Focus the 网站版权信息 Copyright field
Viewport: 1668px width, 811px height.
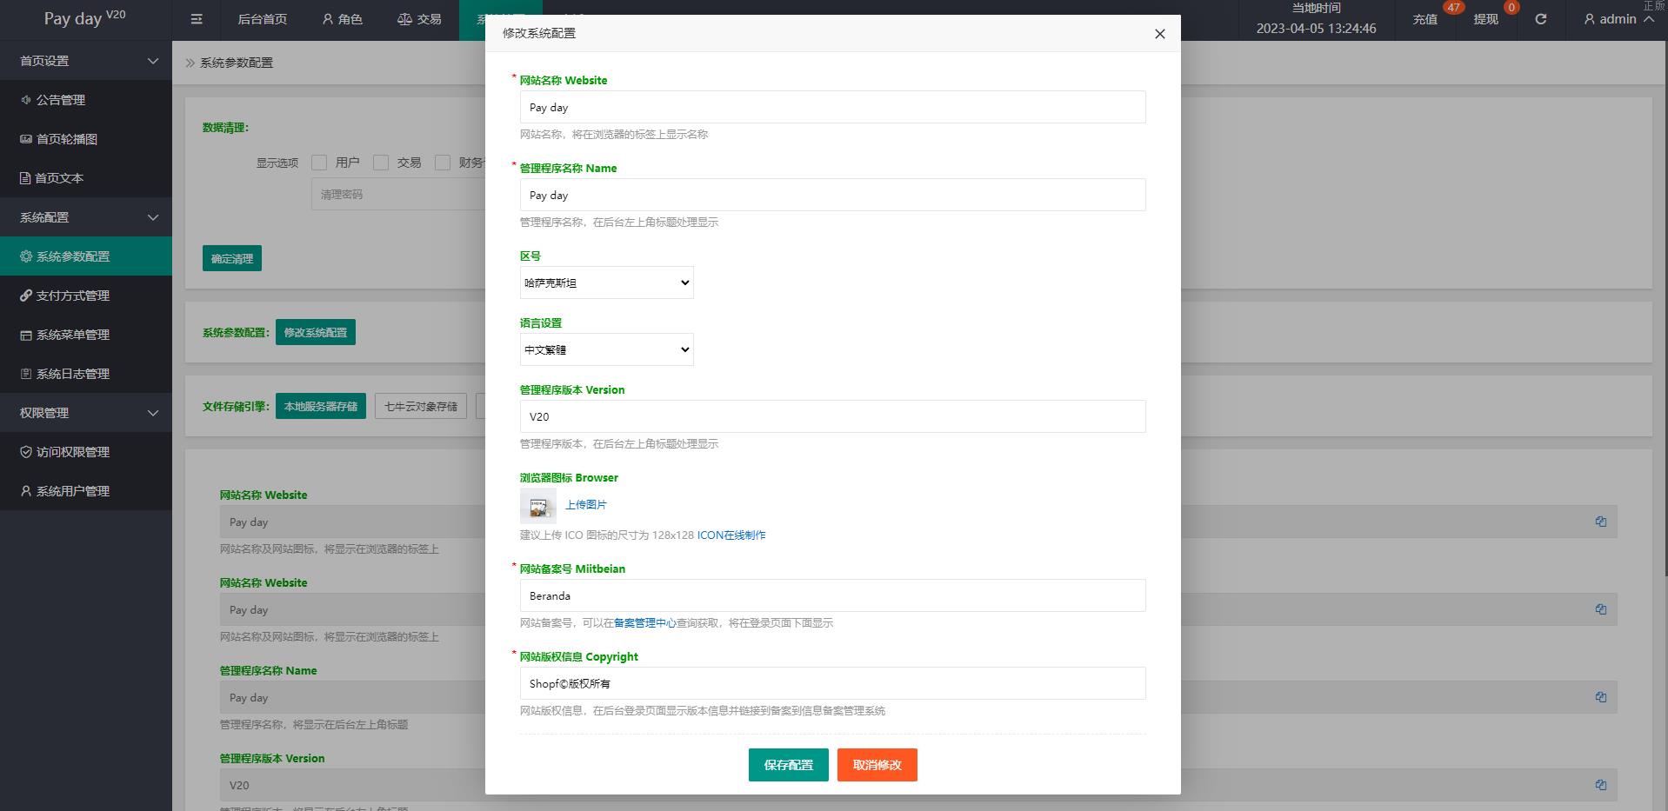point(833,683)
